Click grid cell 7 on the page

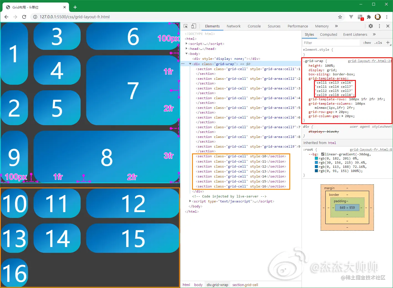pos(133,90)
